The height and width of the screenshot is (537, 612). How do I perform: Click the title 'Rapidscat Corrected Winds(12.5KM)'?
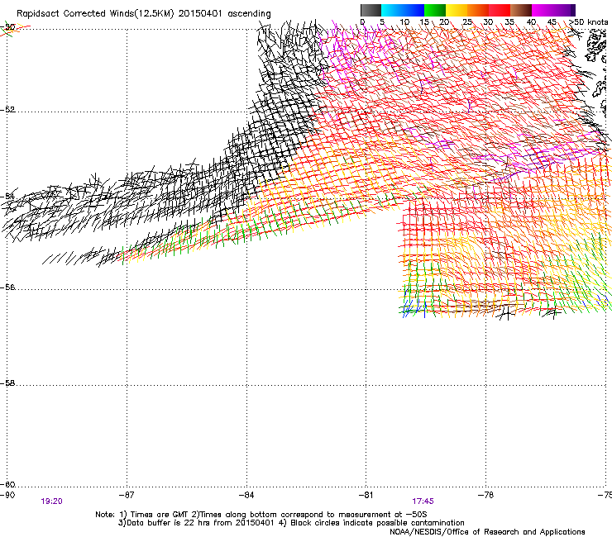tap(95, 14)
